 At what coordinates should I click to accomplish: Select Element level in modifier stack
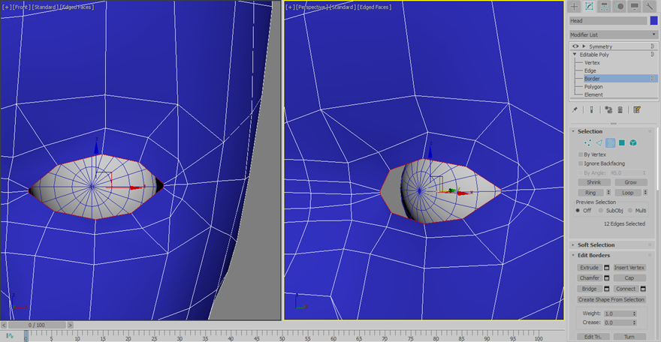pyautogui.click(x=593, y=94)
